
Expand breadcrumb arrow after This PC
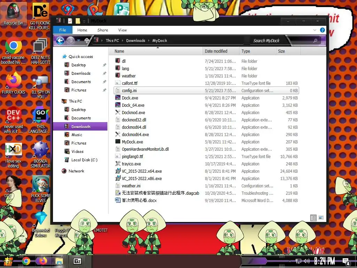point(122,40)
